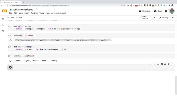Collapse the header with chevron up
Viewport: 177px width, 100px height.
coord(173,18)
